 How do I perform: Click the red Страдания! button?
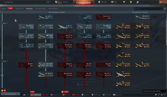pyautogui.click(x=83, y=3)
